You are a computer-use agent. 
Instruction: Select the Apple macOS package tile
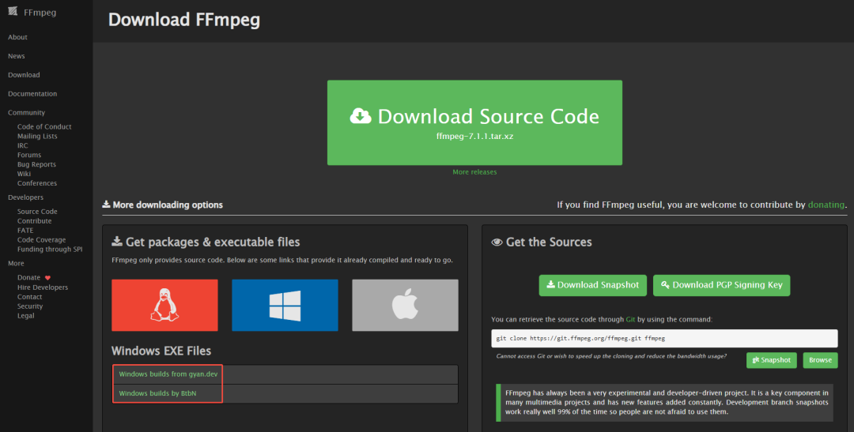pos(405,305)
